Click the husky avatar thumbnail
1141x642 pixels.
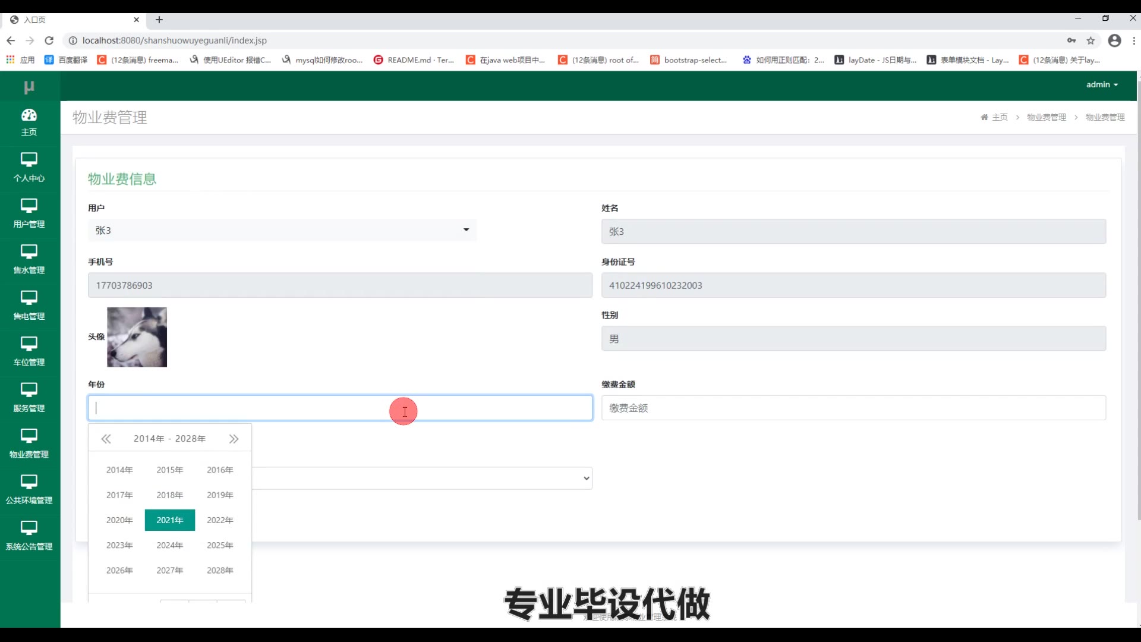click(x=137, y=337)
